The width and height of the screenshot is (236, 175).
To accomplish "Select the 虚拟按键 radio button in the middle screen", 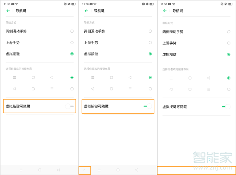I will (150, 54).
